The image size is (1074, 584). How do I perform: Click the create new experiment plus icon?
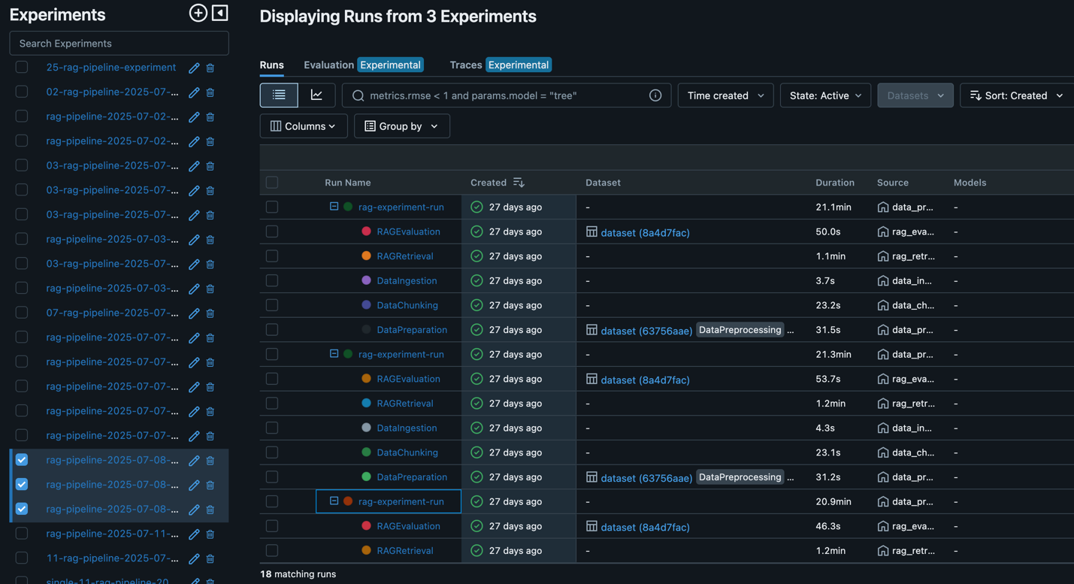click(x=198, y=13)
